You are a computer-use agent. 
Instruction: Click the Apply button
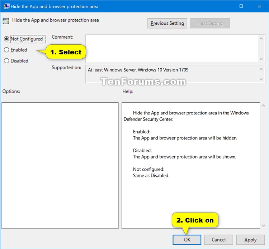click(x=250, y=240)
